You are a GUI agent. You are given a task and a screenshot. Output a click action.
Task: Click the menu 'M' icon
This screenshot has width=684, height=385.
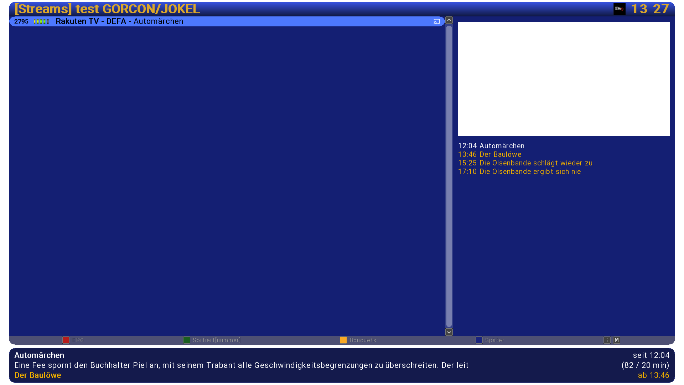617,340
